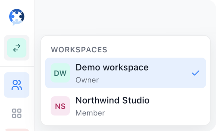Viewport: 216px width, 131px height.
Task: Open the grid dashboard sidebar icon
Action: [17, 113]
